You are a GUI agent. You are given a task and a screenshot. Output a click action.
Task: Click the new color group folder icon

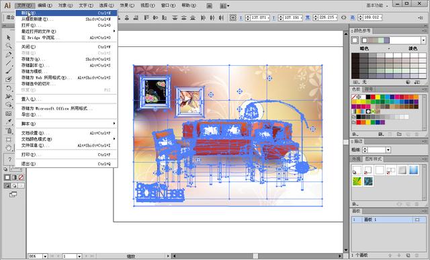[x=399, y=134]
